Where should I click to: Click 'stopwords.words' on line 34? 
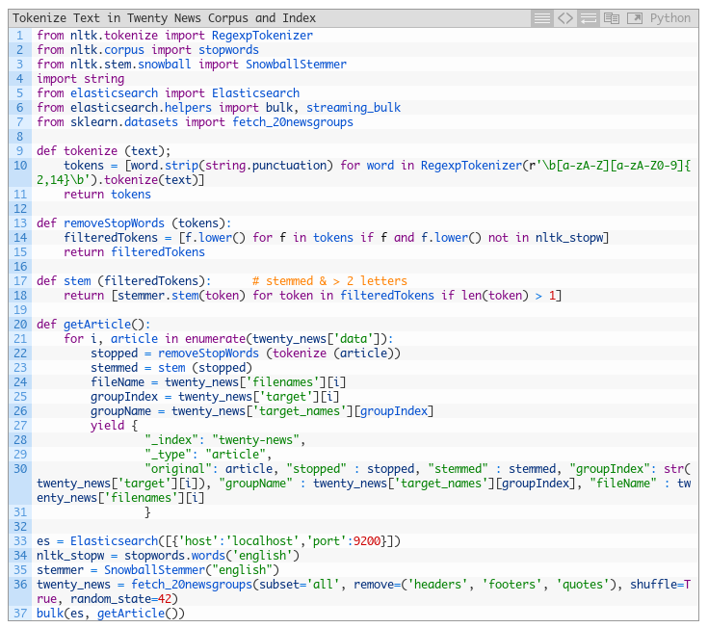174,556
